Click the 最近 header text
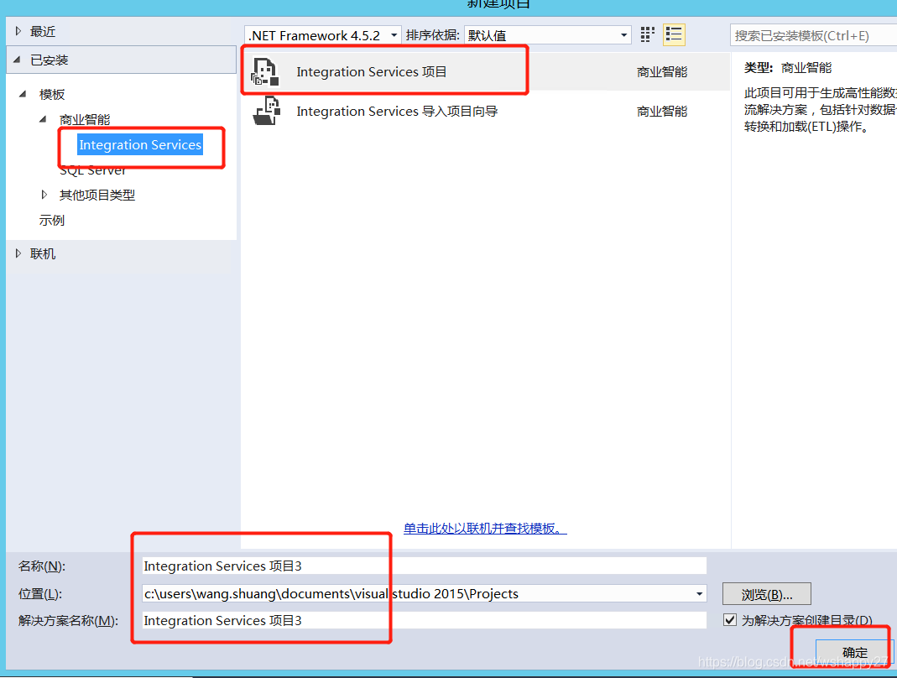Viewport: 897px width, 678px height. [x=43, y=32]
